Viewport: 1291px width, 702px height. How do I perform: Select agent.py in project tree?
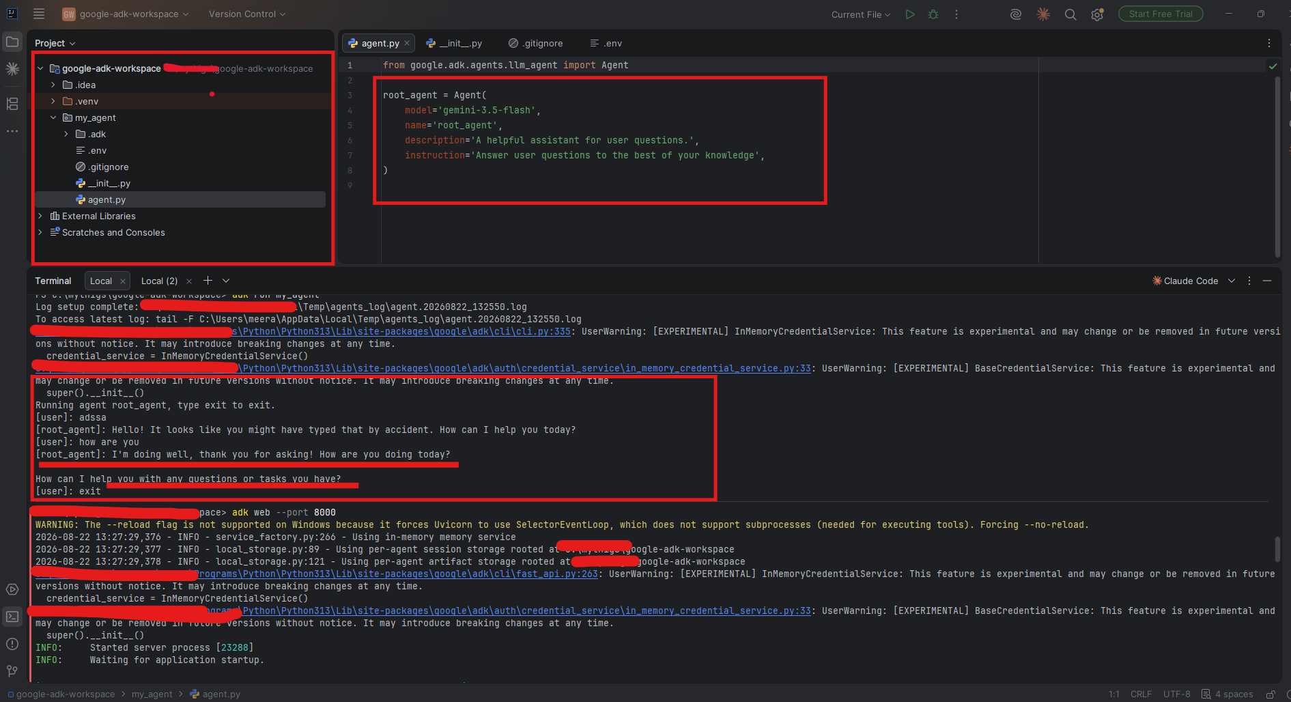click(107, 199)
